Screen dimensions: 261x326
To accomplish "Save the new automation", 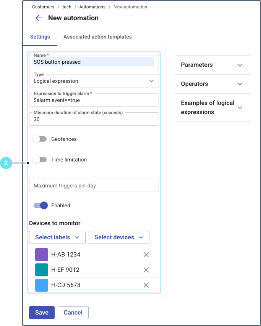I will 42,312.
